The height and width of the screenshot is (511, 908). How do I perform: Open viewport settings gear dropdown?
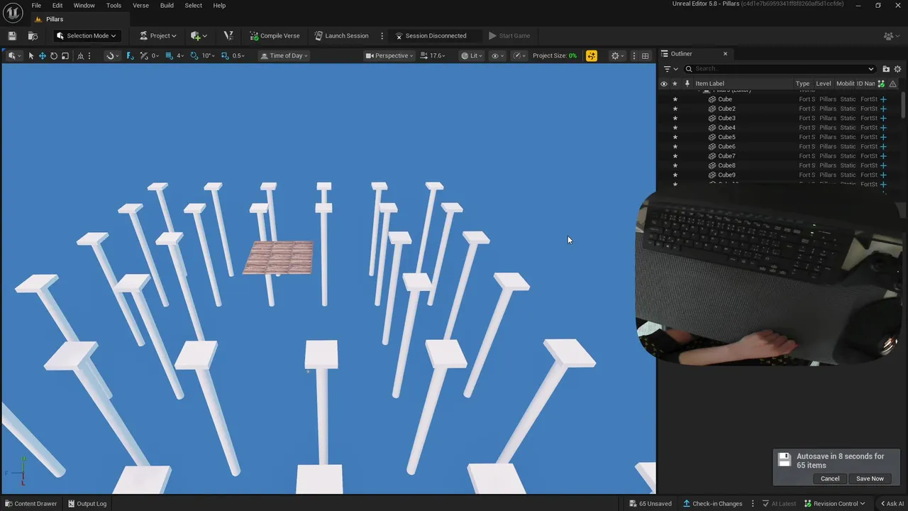(618, 55)
